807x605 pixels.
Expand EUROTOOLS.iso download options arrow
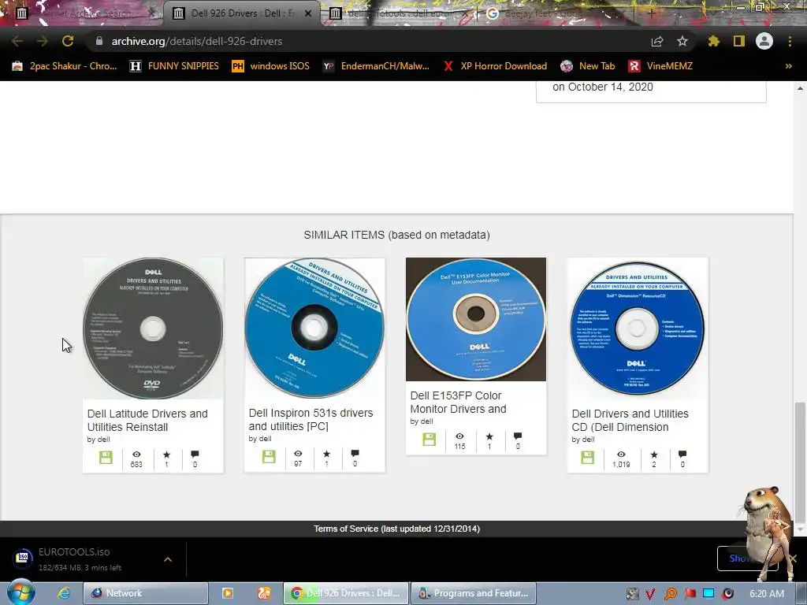point(168,559)
